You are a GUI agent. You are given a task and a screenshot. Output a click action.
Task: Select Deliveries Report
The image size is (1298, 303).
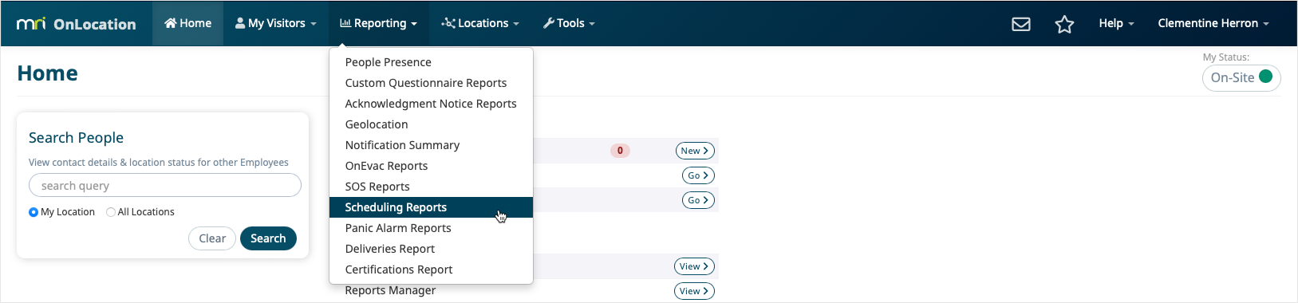pyautogui.click(x=431, y=249)
